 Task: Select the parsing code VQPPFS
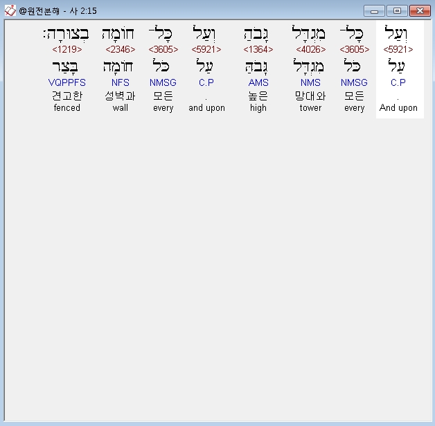[x=67, y=82]
